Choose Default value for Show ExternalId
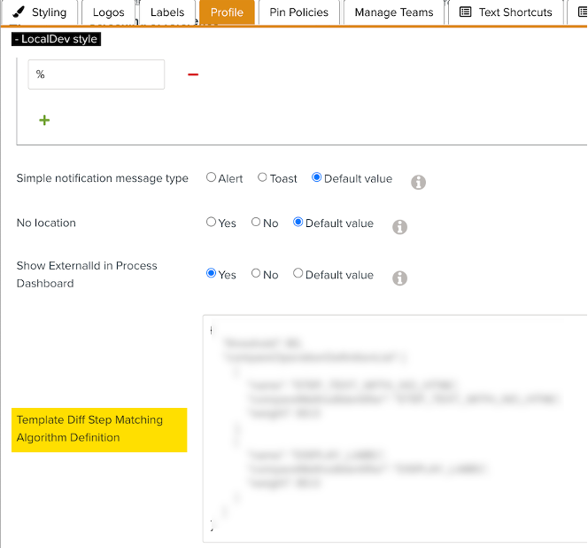The height and width of the screenshot is (548, 588). point(298,273)
